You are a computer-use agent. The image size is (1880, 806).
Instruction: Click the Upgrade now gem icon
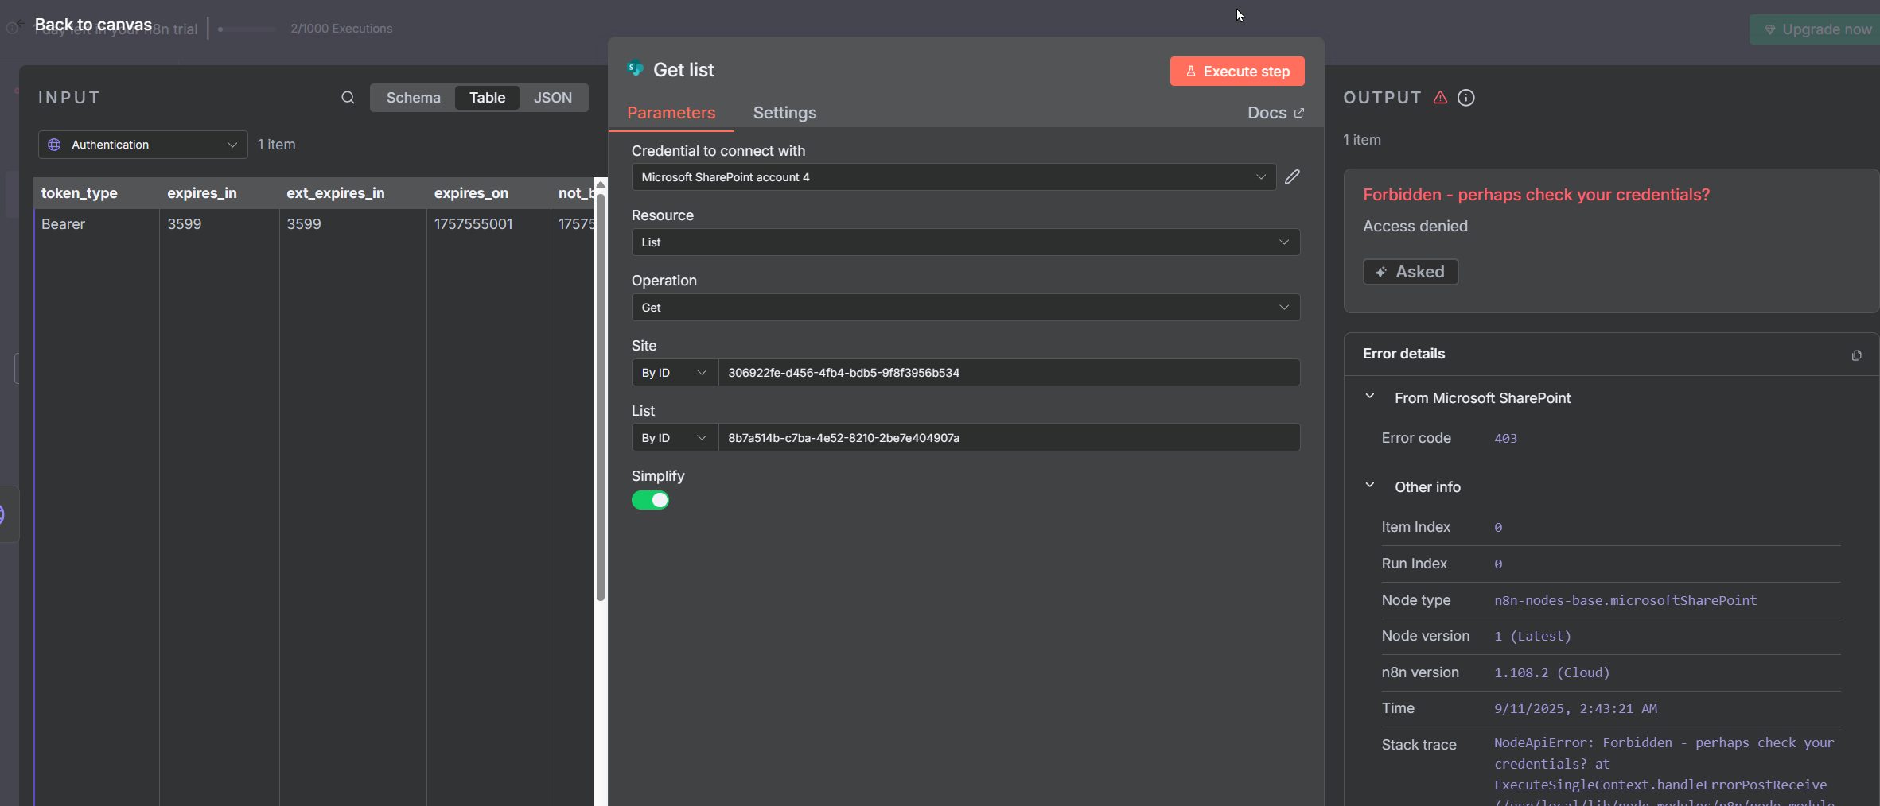pos(1769,29)
